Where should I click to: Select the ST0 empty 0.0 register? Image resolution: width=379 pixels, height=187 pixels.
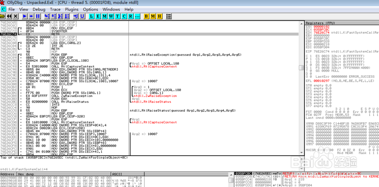click(319, 86)
